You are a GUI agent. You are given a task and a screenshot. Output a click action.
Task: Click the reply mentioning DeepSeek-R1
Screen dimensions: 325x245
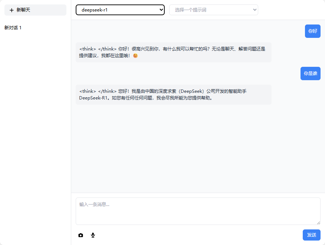[x=174, y=95]
